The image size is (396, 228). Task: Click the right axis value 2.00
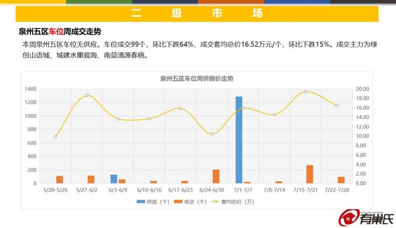coord(361,174)
